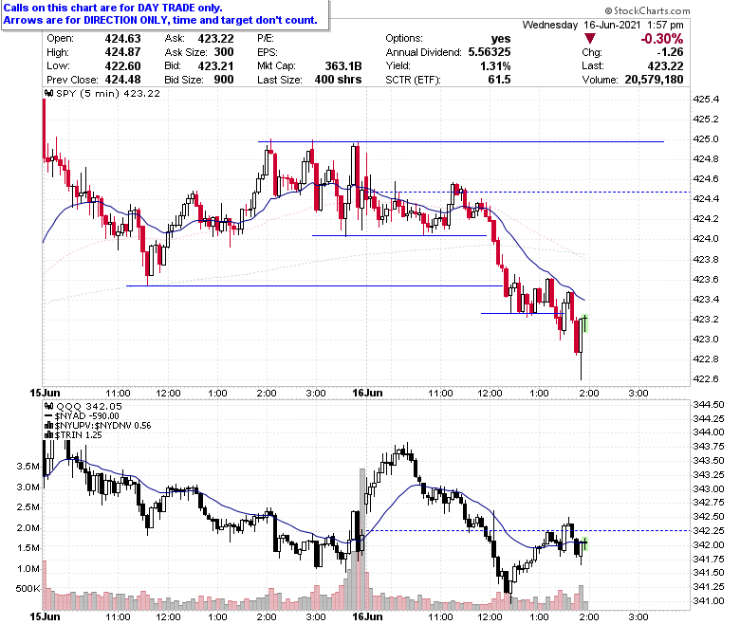Click the candlestick icon beside SPY label

(x=48, y=93)
